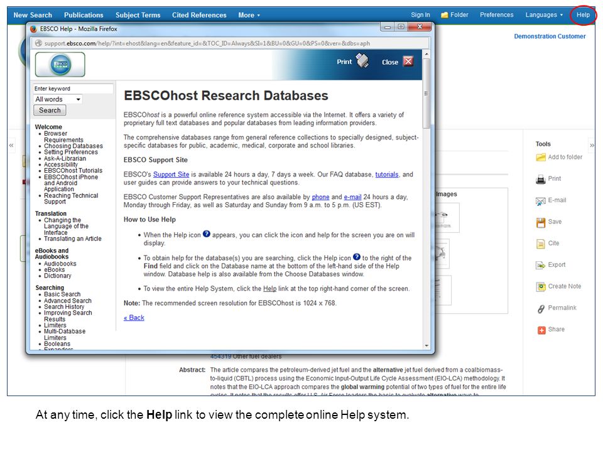The width and height of the screenshot is (603, 452).
Task: Open Subject Terms
Action: pos(138,15)
